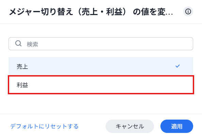Click デフォルトにリセットする link
This screenshot has height=137, width=202.
pos(44,126)
